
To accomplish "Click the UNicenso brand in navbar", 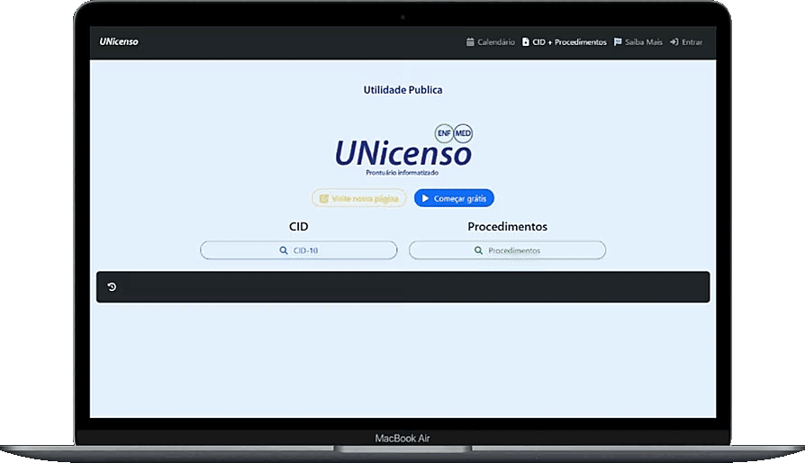I will [119, 41].
